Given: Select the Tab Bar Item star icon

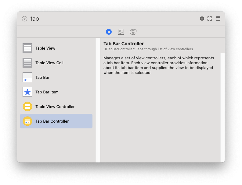Looking at the screenshot, I should [27, 92].
